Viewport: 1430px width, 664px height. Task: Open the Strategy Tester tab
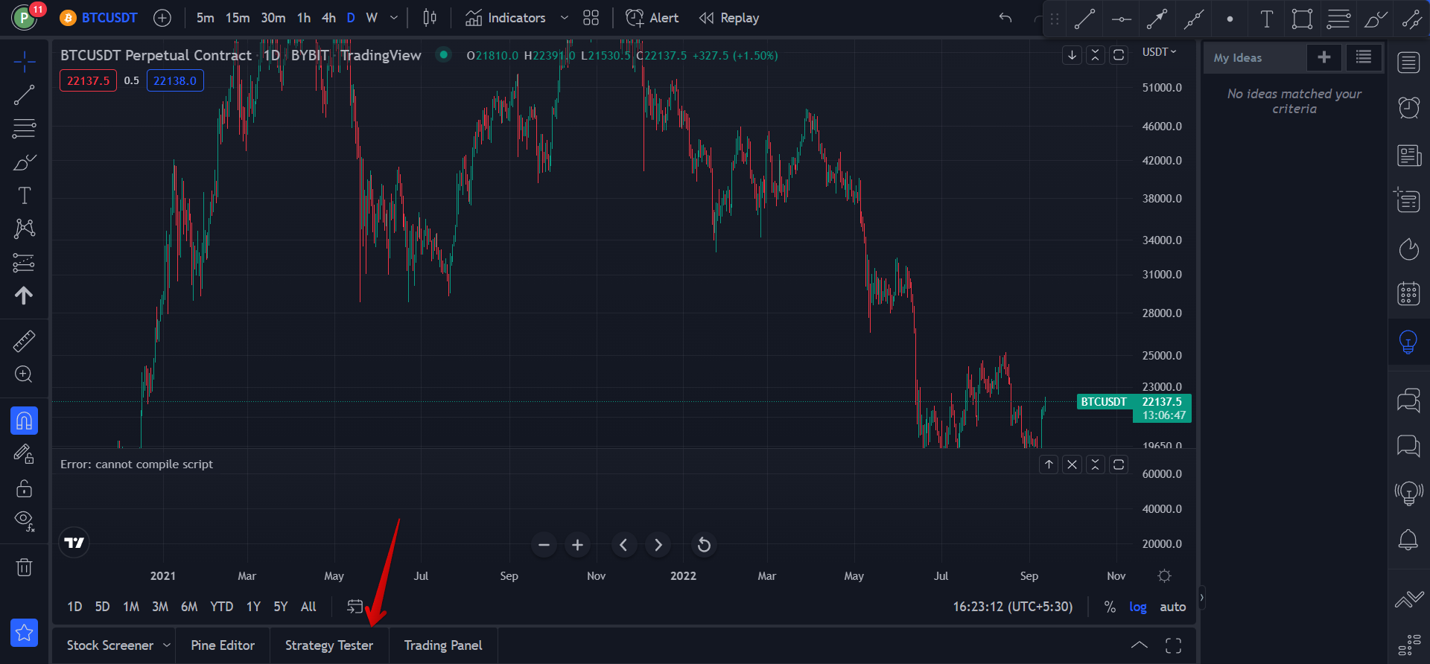[x=329, y=645]
